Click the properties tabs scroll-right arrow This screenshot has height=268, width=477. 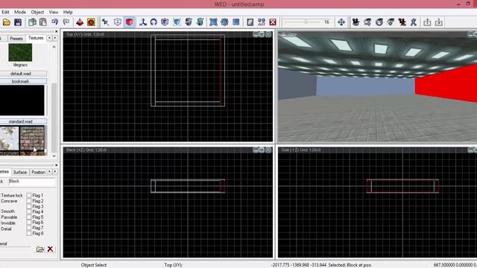pyautogui.click(x=55, y=172)
